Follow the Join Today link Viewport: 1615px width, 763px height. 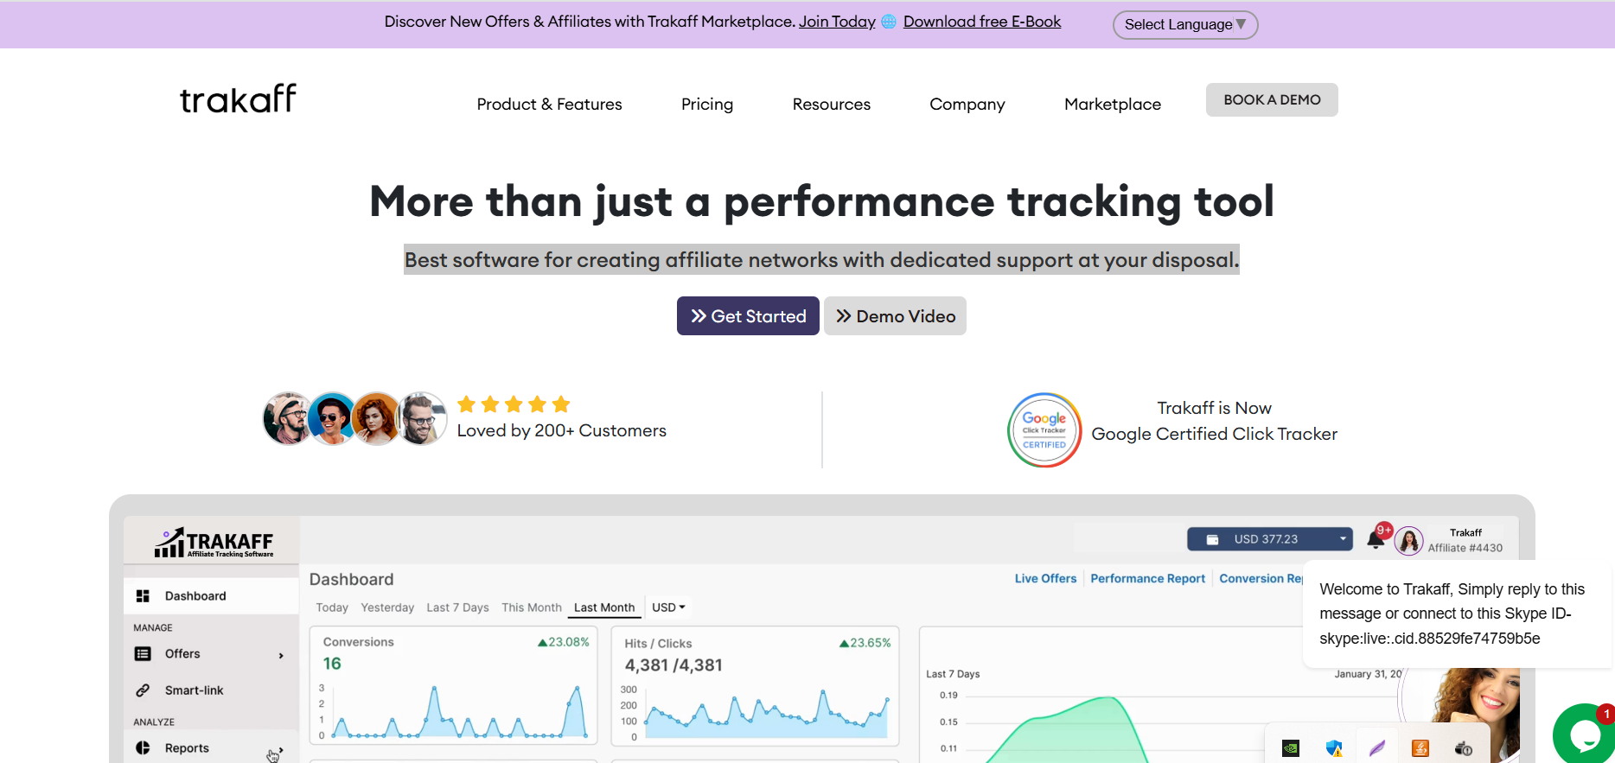click(837, 22)
